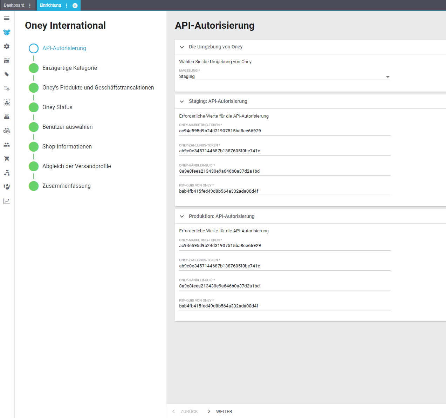Collapse the 'Die Umgebung von Oney' section
The height and width of the screenshot is (418, 446).
coord(182,47)
